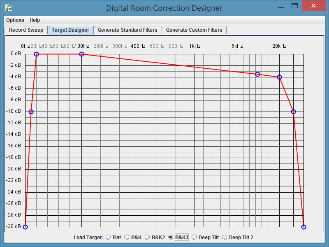Select the Target Designer tab
This screenshot has height=247, width=329.
point(71,30)
